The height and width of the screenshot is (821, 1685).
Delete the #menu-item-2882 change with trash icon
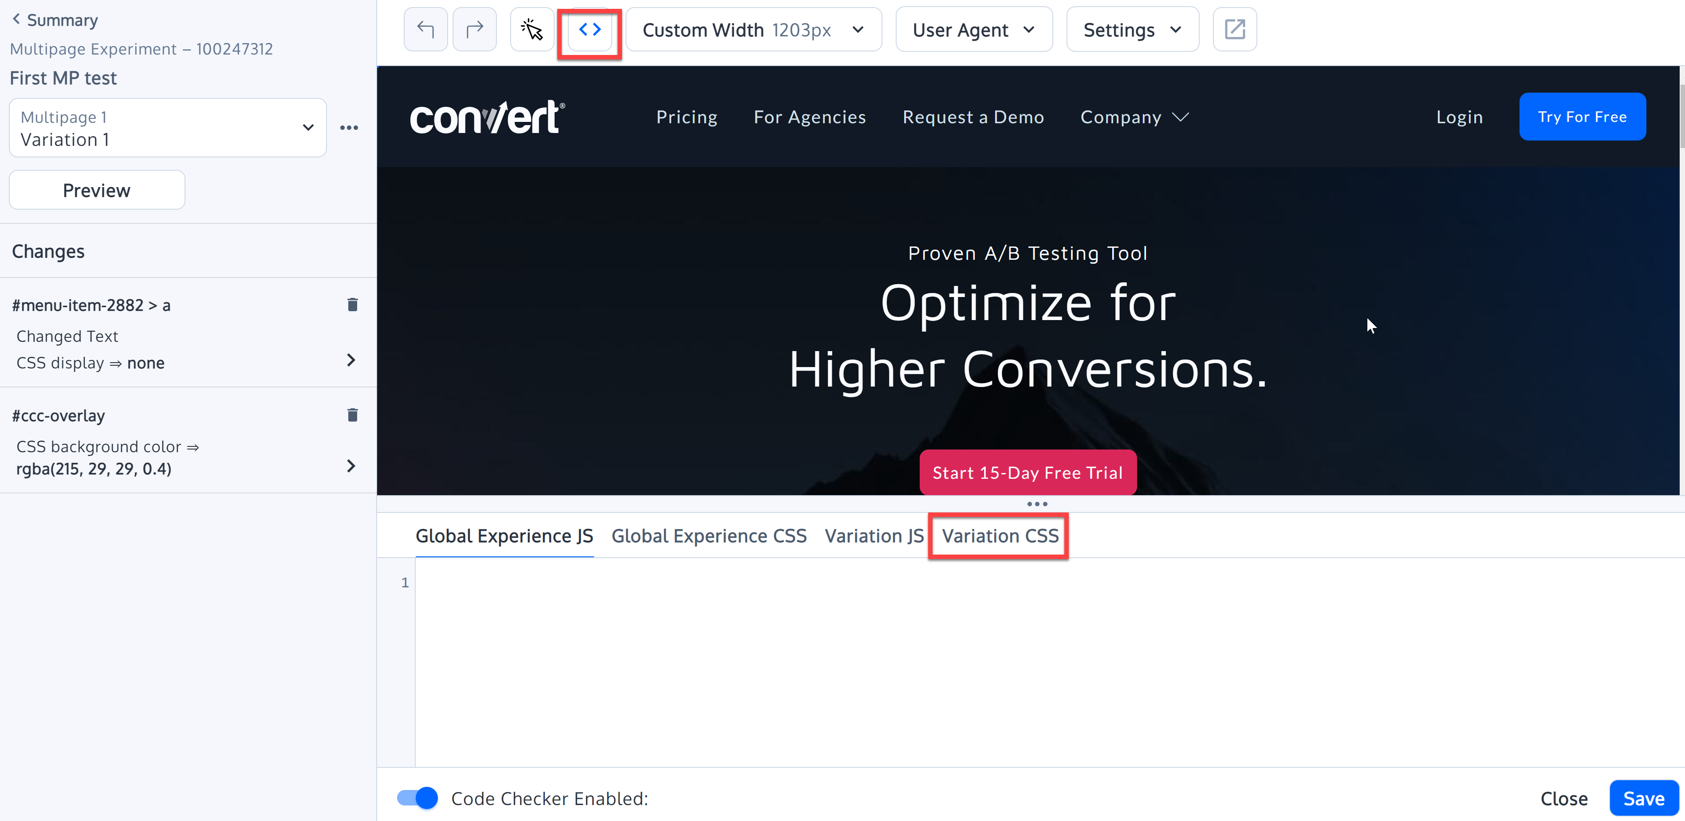tap(352, 305)
